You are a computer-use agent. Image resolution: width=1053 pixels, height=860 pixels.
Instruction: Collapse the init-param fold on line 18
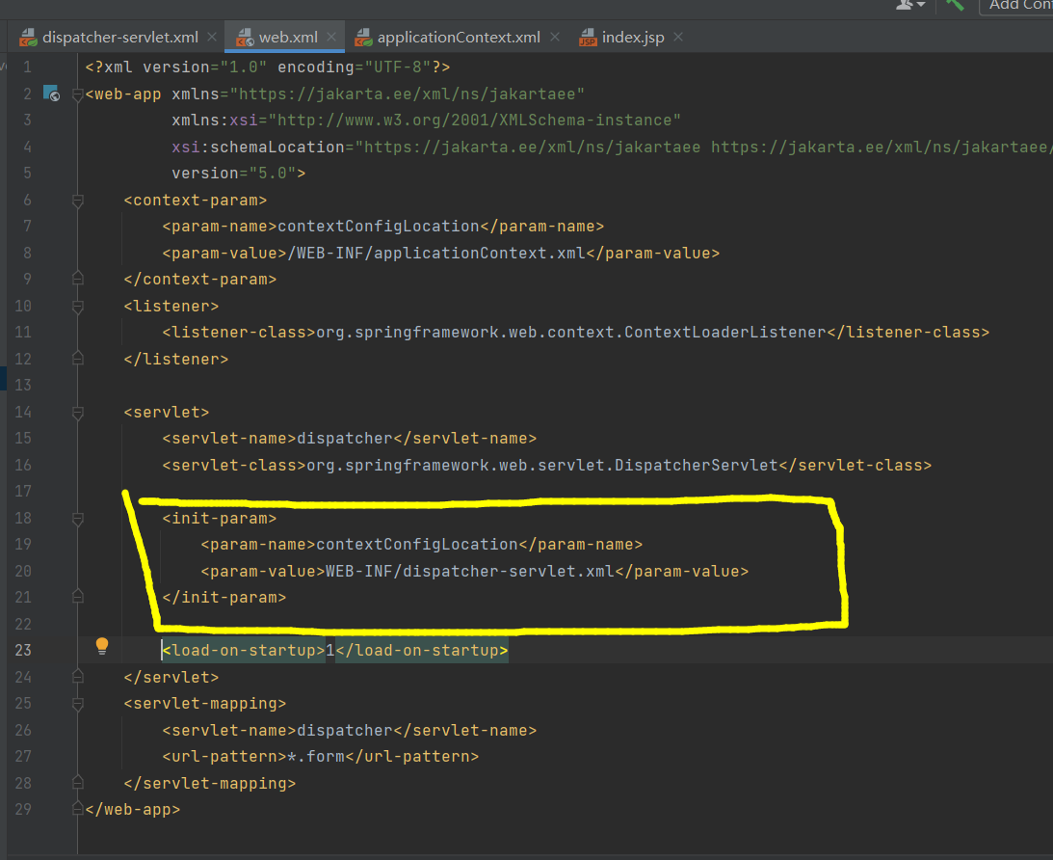pyautogui.click(x=78, y=519)
